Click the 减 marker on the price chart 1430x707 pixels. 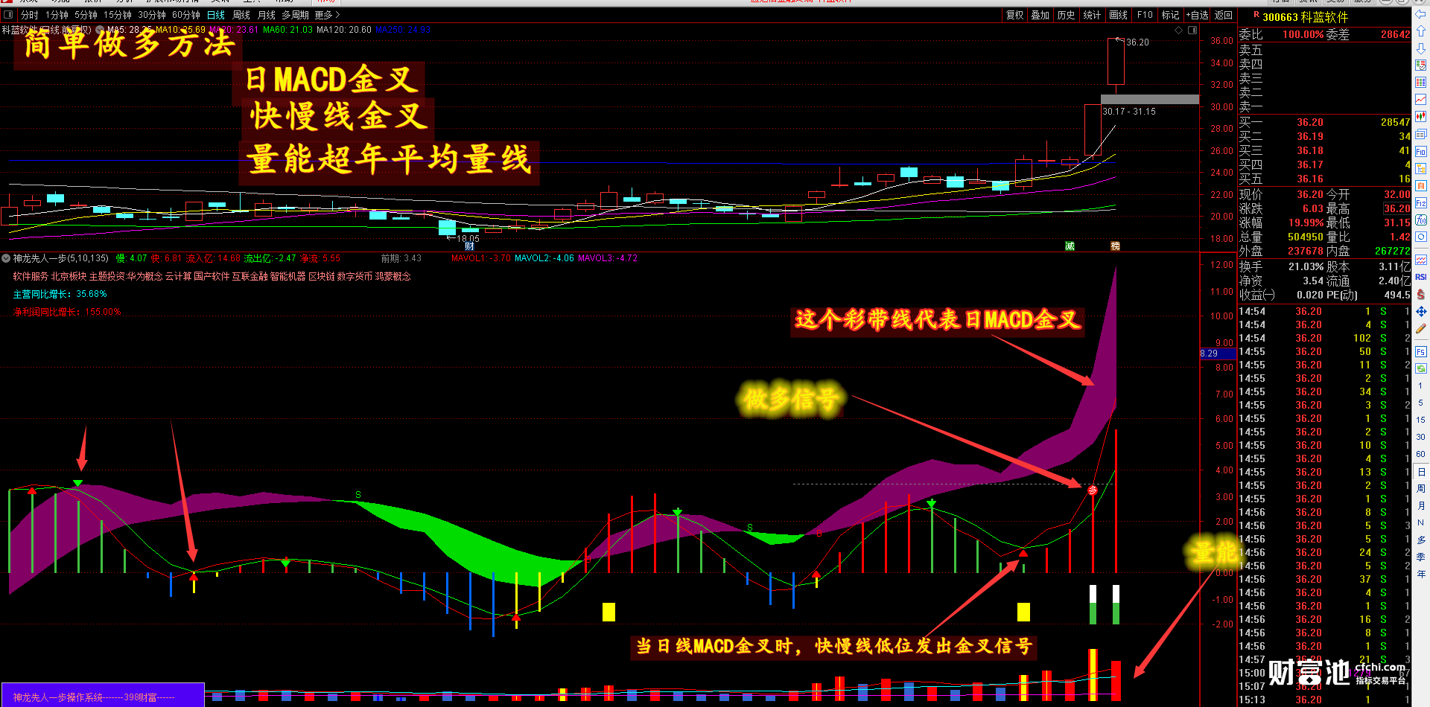pyautogui.click(x=1070, y=246)
